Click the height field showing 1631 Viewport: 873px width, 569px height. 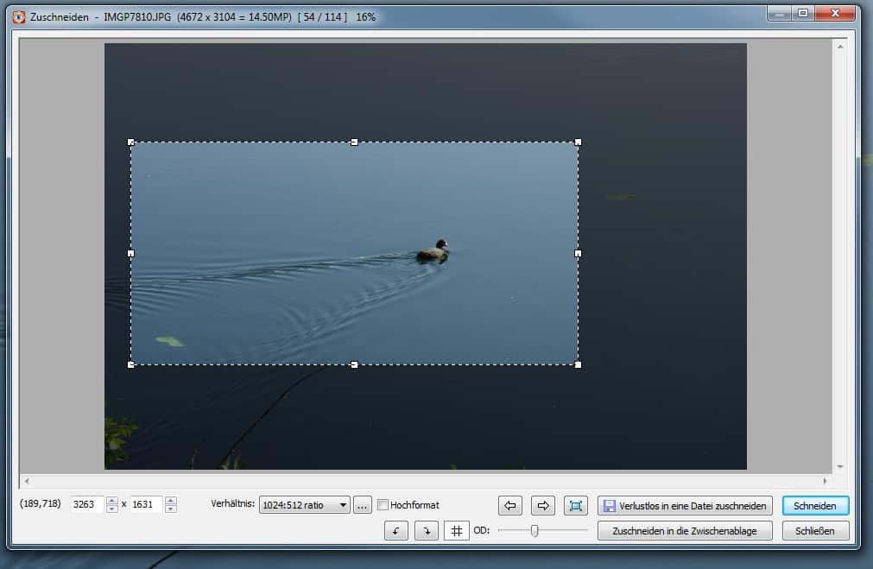pyautogui.click(x=147, y=504)
